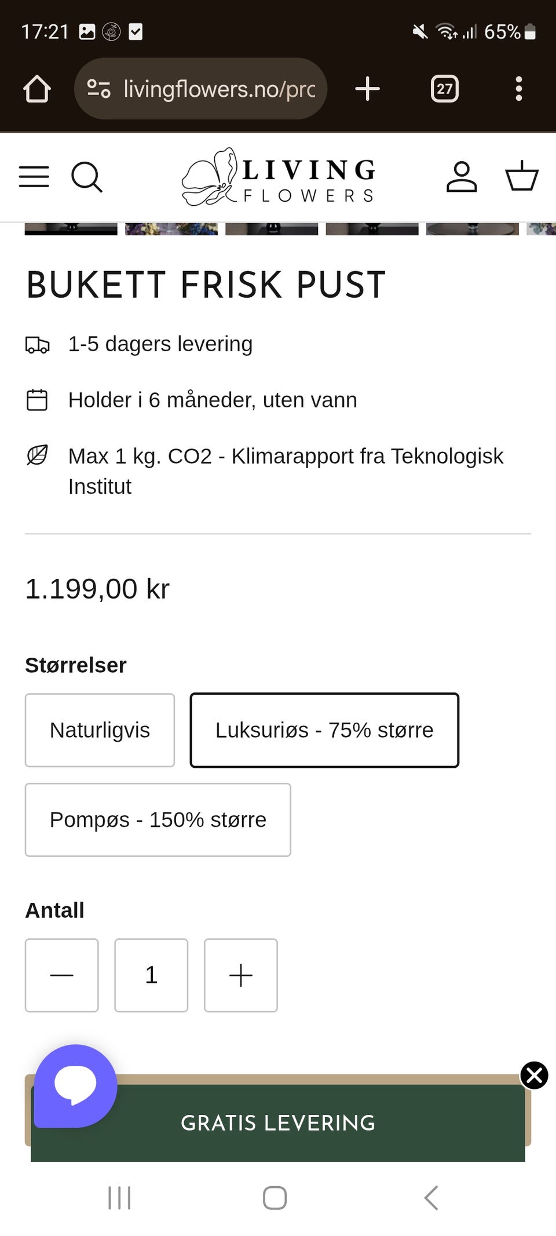Pick Pompøs - 150% større size
This screenshot has width=556, height=1236.
click(158, 820)
